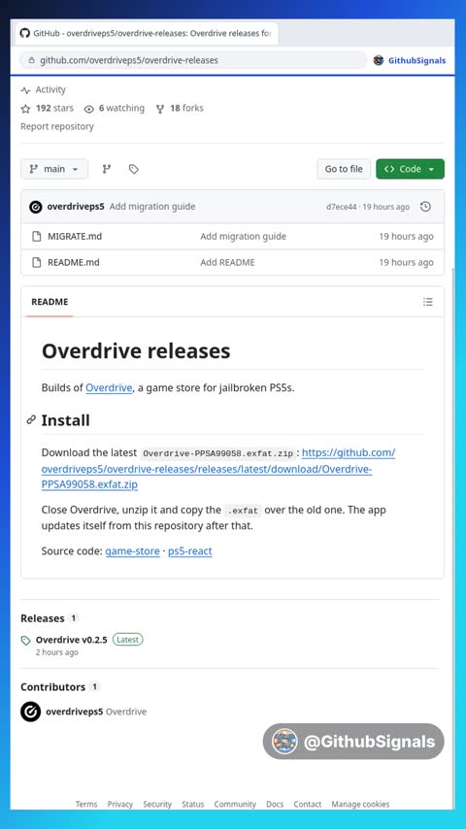Open the 192 stars link

54,108
